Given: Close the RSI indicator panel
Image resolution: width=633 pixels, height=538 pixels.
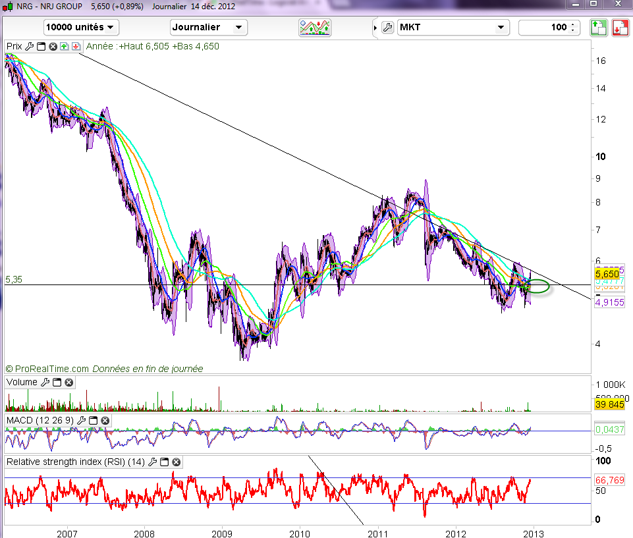Looking at the screenshot, I should [x=176, y=462].
